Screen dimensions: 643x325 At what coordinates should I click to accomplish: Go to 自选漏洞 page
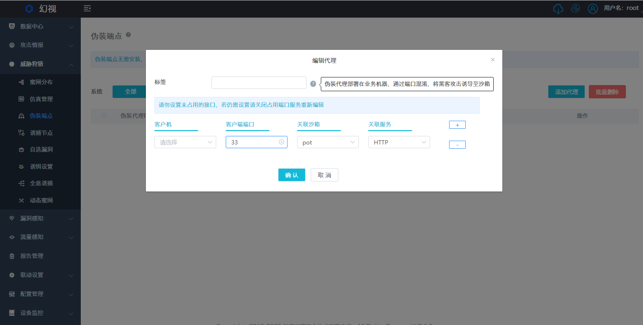pyautogui.click(x=40, y=150)
